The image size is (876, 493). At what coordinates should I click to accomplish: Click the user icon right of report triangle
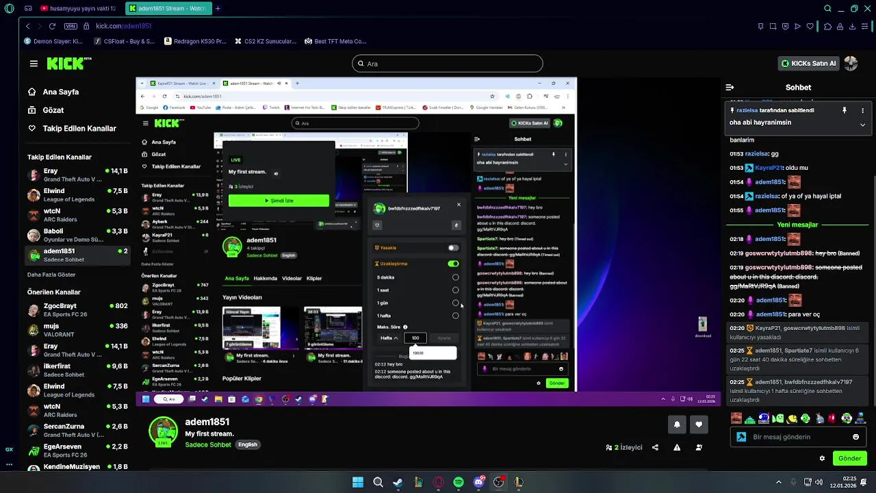click(x=699, y=448)
